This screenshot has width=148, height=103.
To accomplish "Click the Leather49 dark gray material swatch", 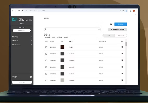I will [62, 54].
